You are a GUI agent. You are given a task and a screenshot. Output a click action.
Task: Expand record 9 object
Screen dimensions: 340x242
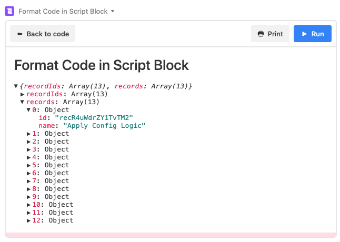pos(28,197)
